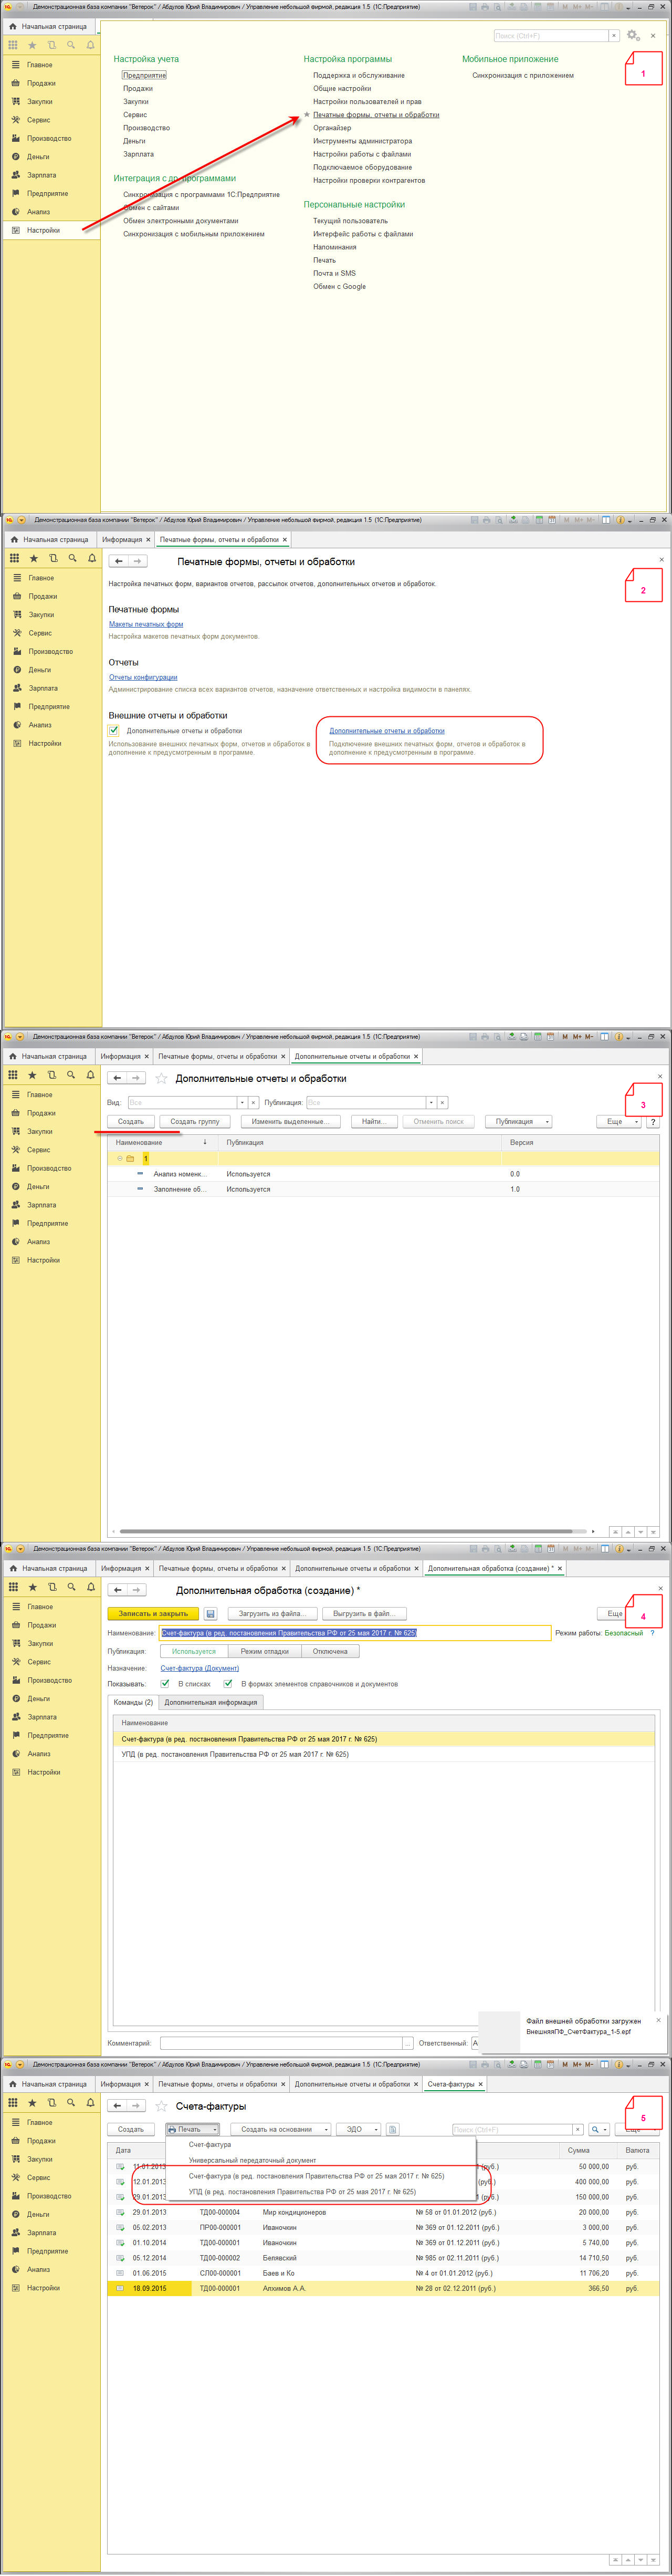Screen dimensions: 672x2576
Task: Open the search magnifier in the Дополнительные отчеты list toolbar
Action: 70,1074
